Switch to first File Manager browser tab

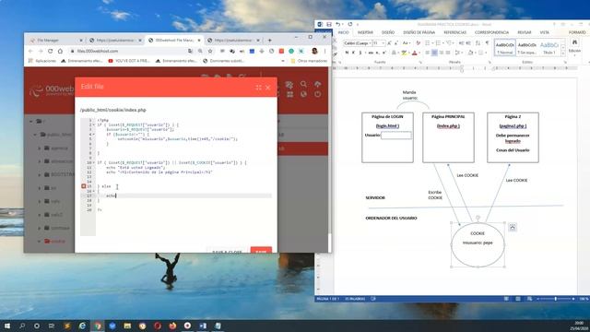coord(55,40)
